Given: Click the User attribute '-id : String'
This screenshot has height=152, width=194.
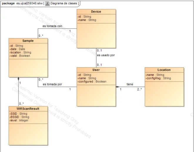Looking at the screenshot, I should [x=84, y=75].
